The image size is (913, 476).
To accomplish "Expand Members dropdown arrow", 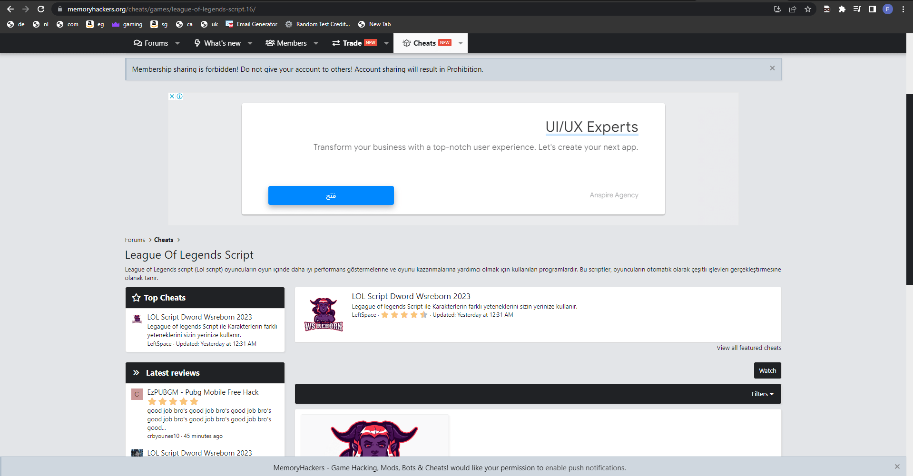I will (316, 43).
